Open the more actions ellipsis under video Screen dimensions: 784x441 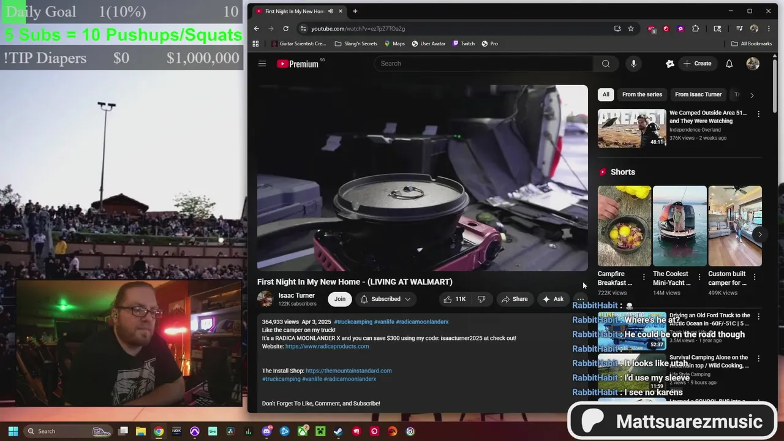pyautogui.click(x=580, y=299)
